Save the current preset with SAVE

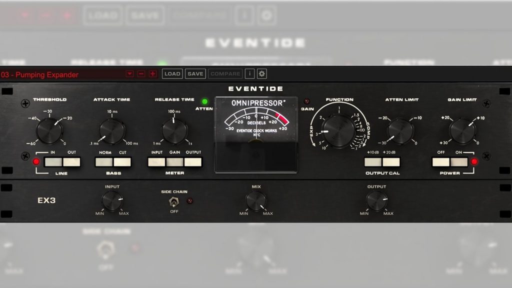pyautogui.click(x=195, y=73)
